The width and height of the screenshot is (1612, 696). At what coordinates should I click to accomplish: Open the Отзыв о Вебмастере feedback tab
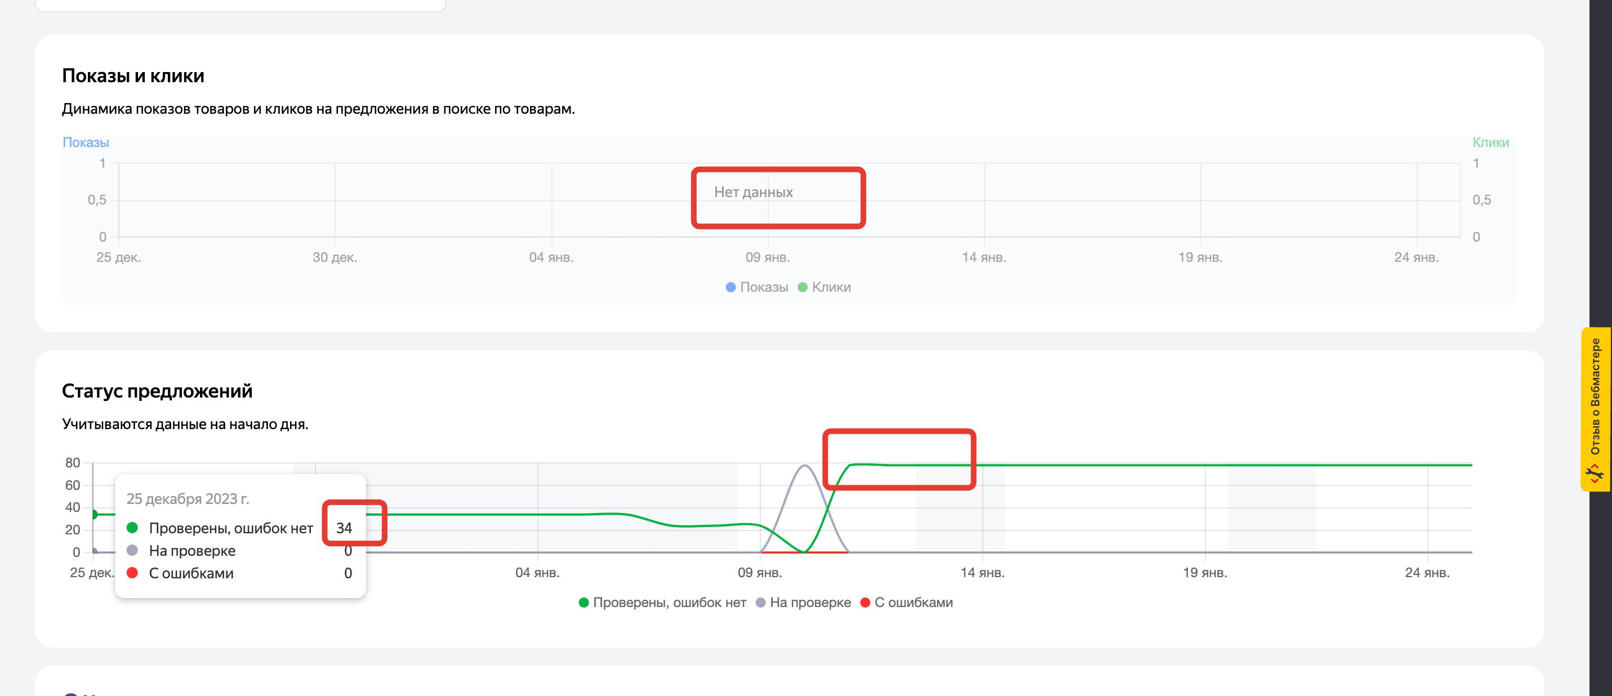point(1596,409)
